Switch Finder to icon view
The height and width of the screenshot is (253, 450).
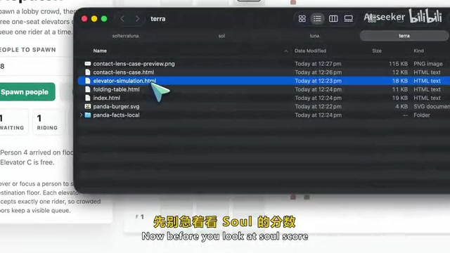[302, 19]
